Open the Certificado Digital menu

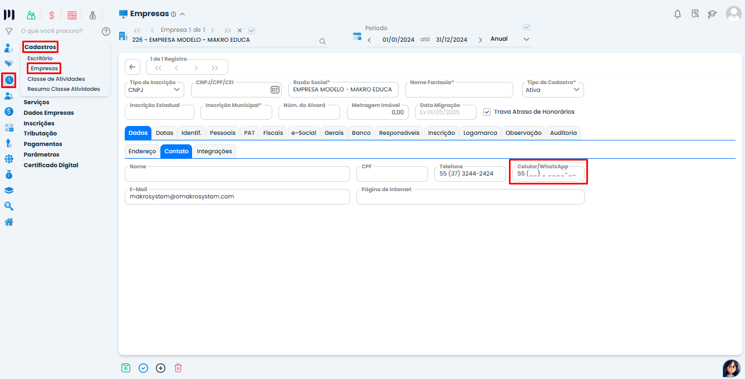pyautogui.click(x=51, y=165)
